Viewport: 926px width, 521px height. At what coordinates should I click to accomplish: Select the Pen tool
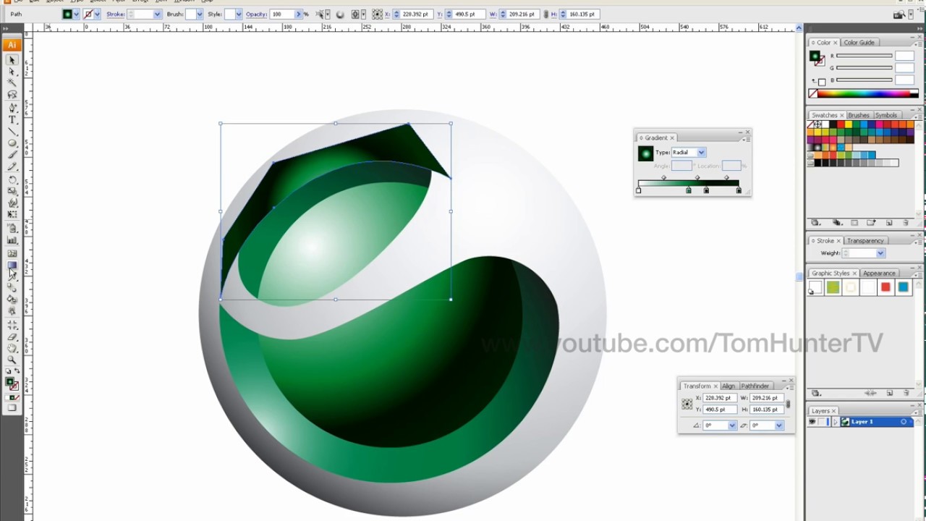(x=12, y=108)
